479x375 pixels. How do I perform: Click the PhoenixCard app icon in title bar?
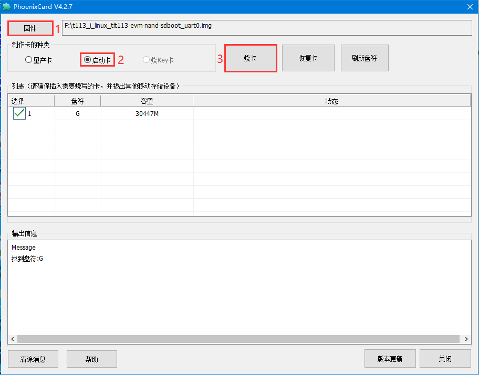coord(6,7)
